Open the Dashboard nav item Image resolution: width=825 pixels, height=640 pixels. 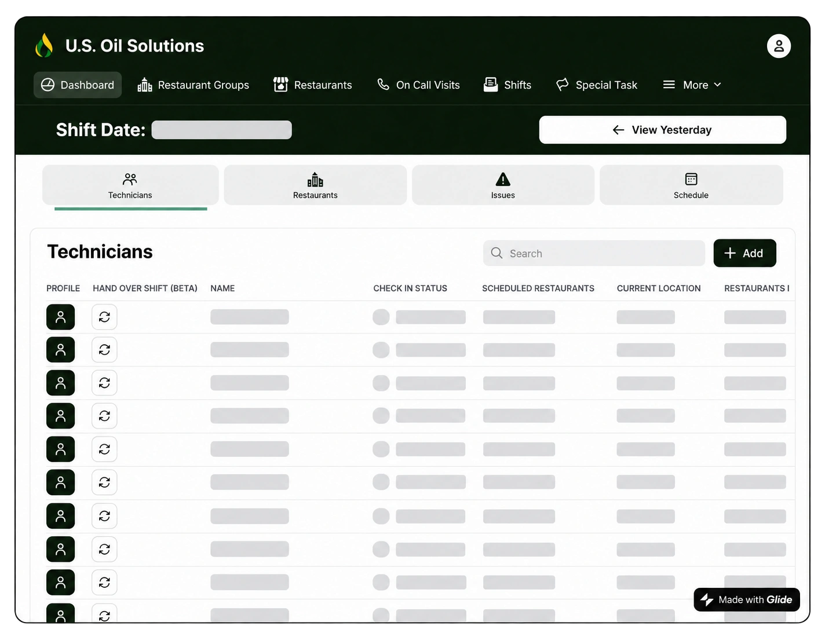tap(78, 85)
